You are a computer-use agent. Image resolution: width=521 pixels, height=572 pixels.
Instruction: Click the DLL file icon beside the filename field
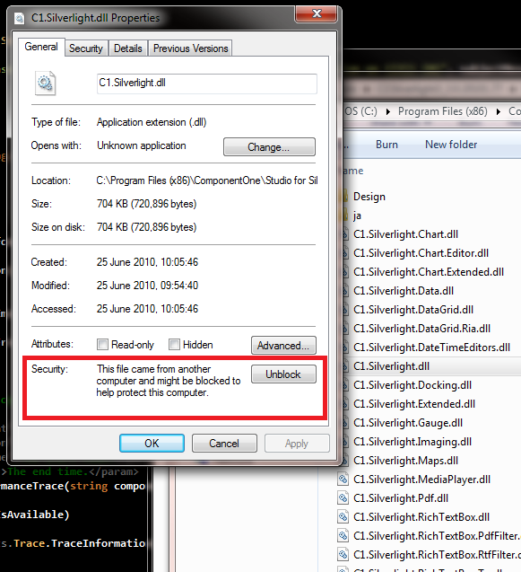45,84
